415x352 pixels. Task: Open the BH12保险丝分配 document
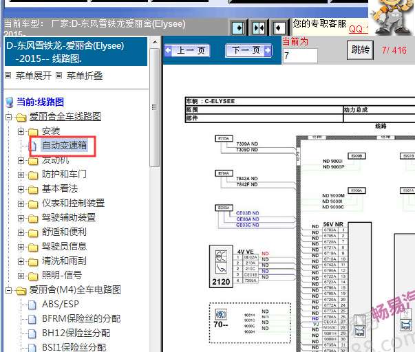[76, 333]
